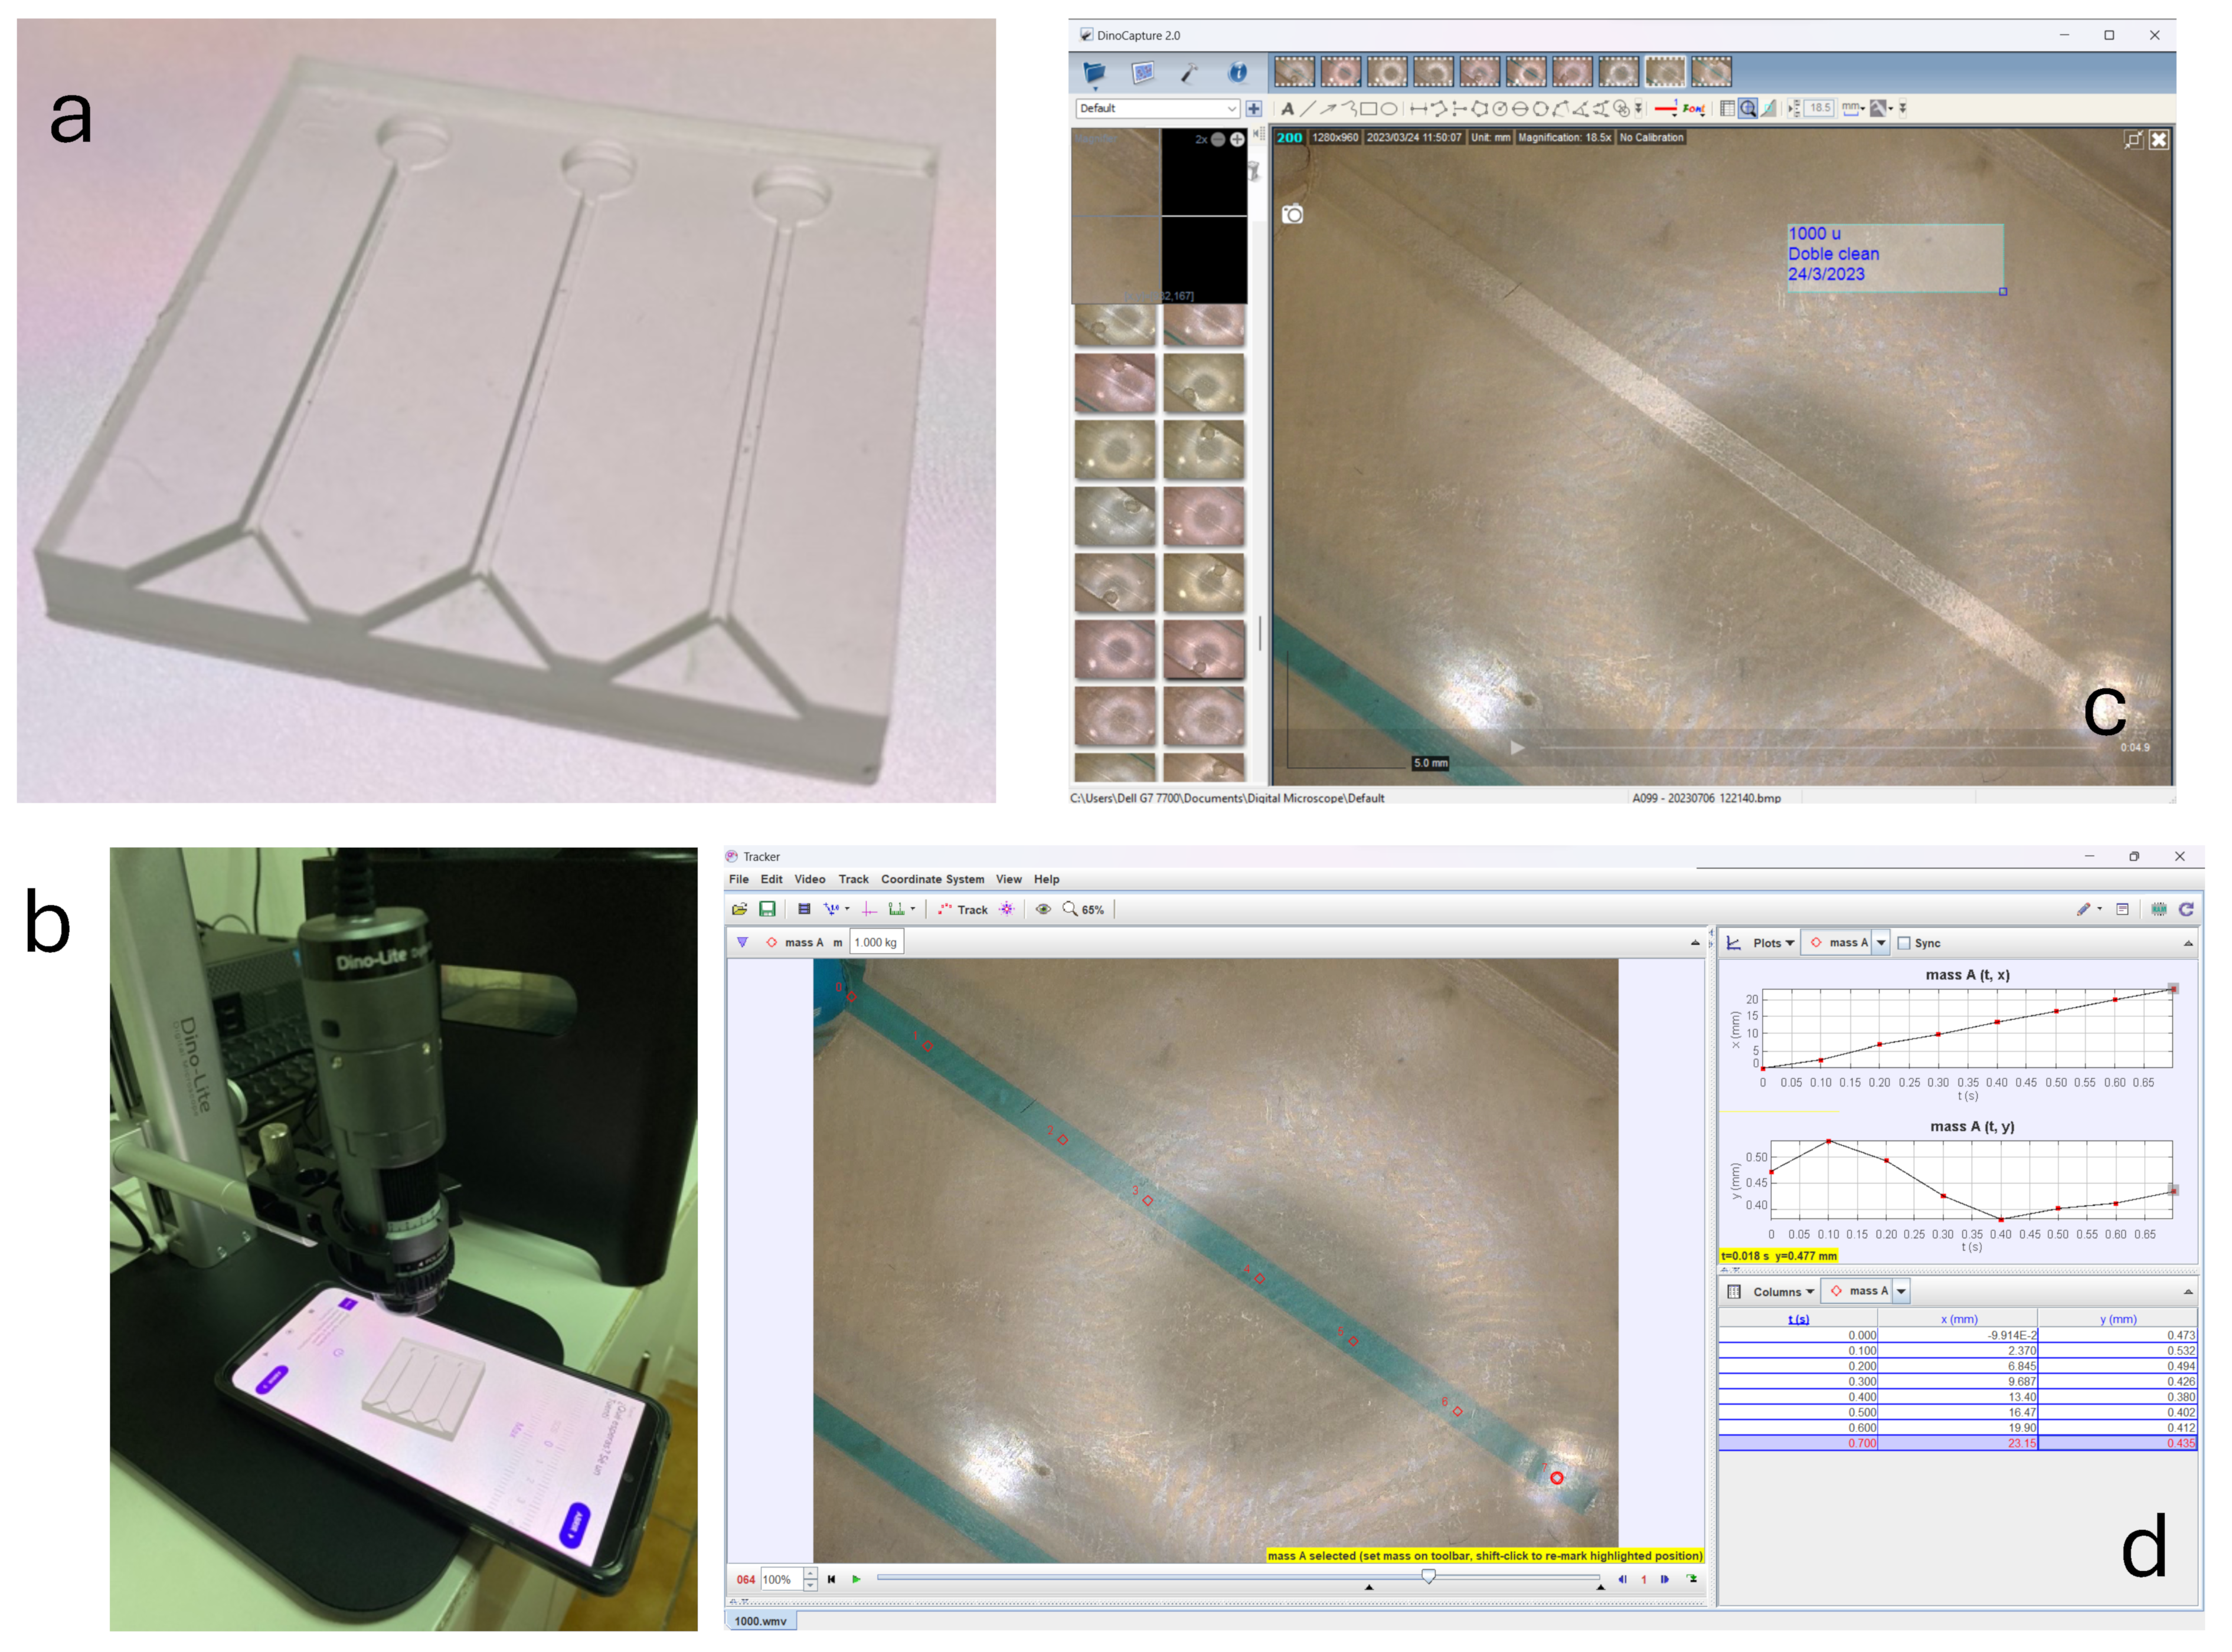Viewport: 2232px width, 1652px height.
Task: Click the Track button in toolbar
Action: (x=962, y=910)
